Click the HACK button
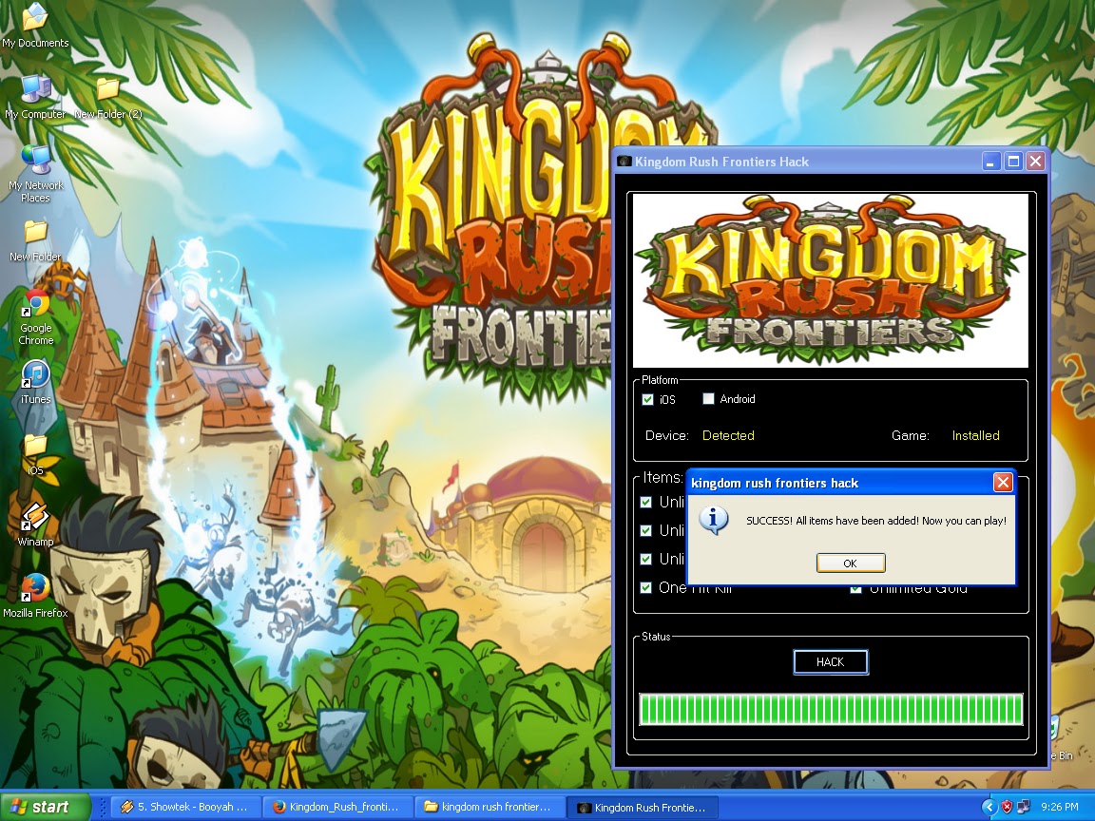1095x821 pixels. [831, 661]
